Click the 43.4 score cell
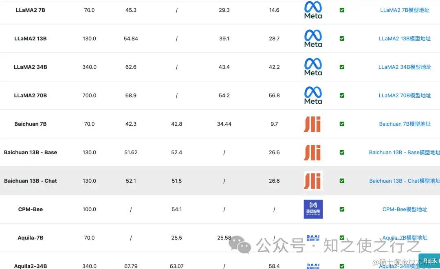440x269 pixels. tap(224, 67)
